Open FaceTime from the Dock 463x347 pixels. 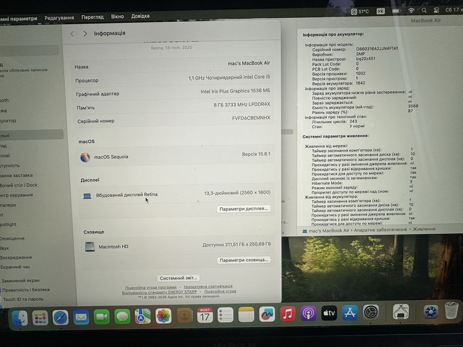pyautogui.click(x=102, y=317)
